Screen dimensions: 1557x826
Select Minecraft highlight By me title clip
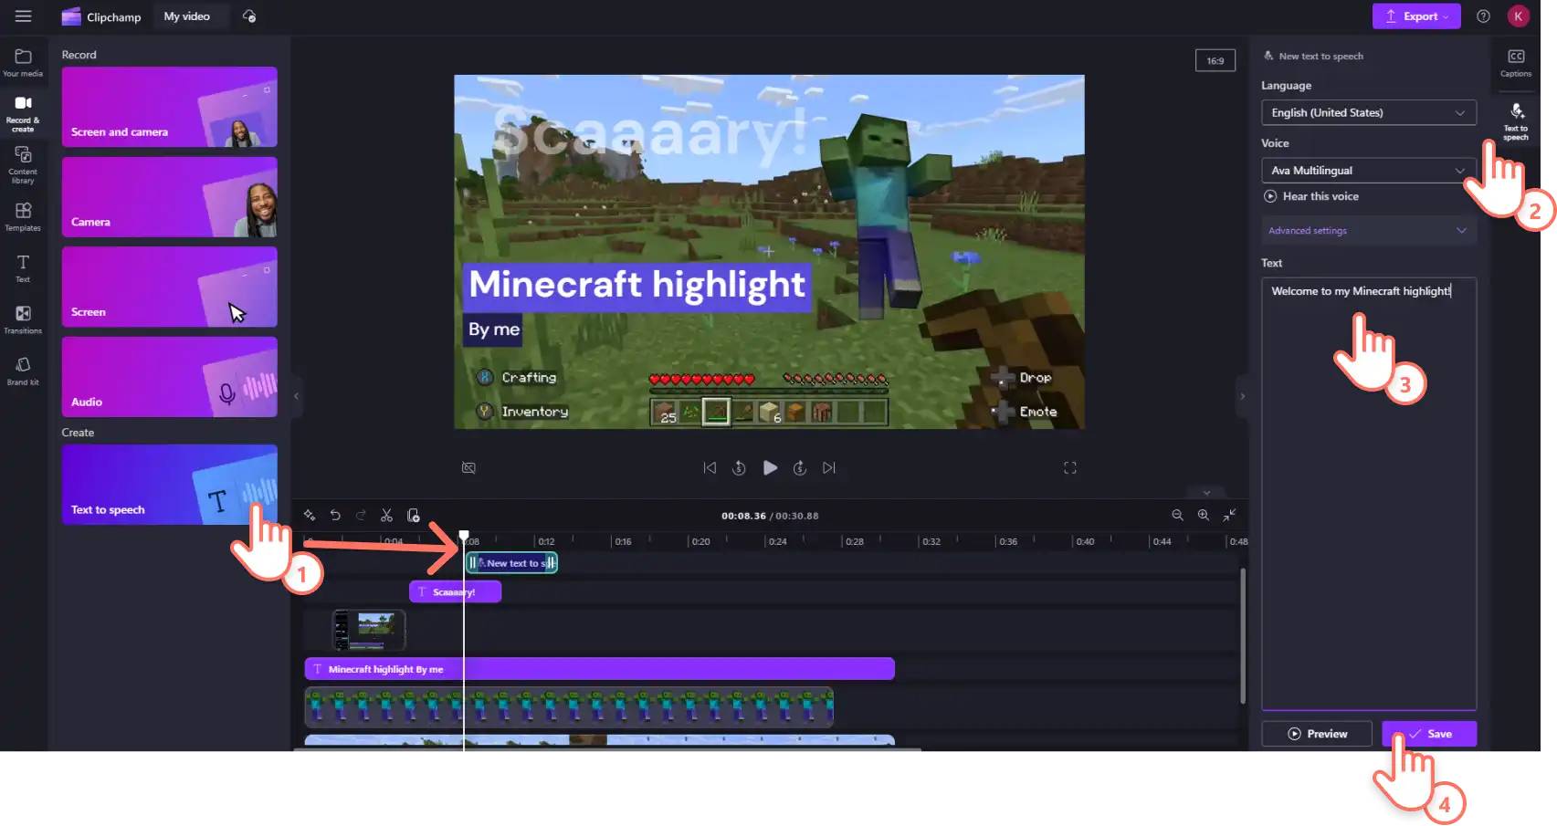pyautogui.click(x=599, y=669)
